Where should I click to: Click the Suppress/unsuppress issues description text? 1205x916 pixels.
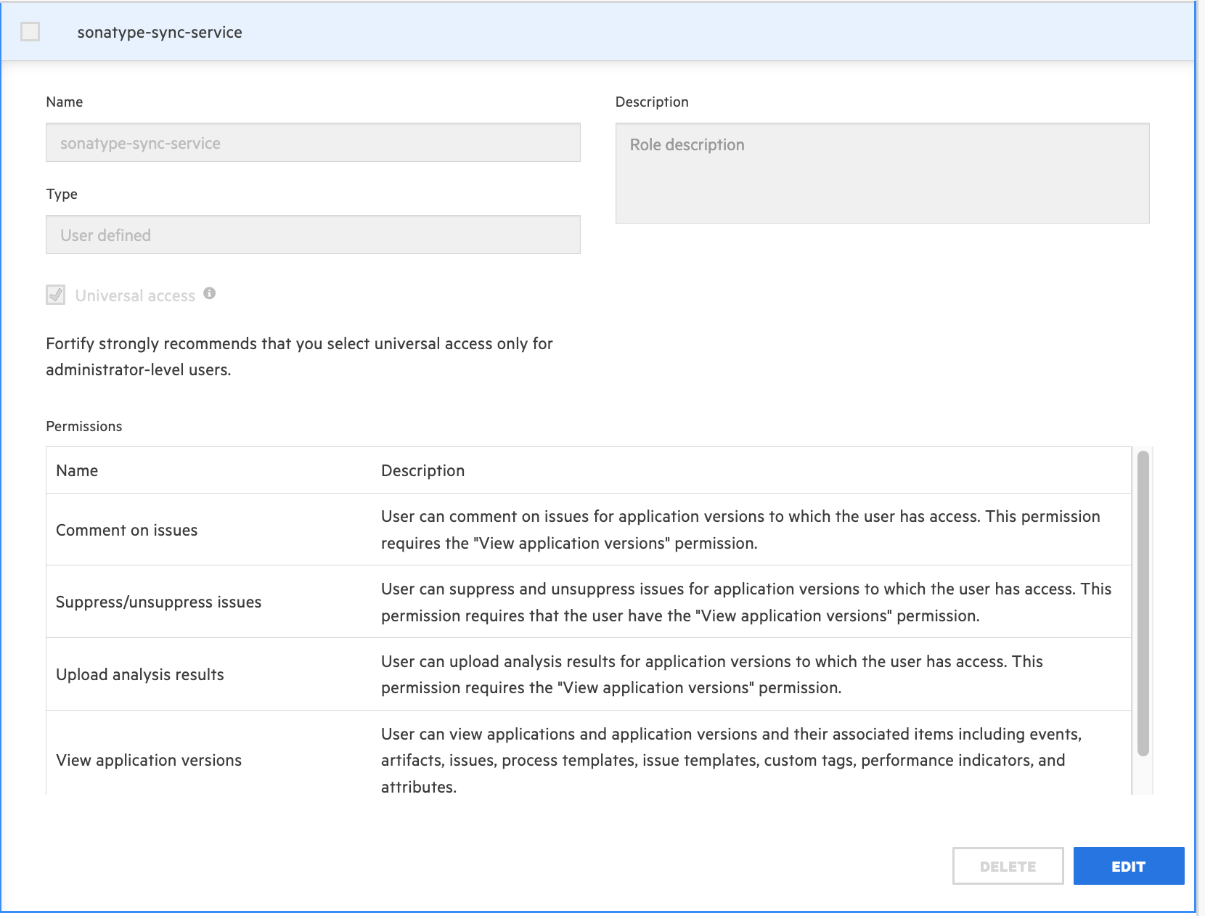click(746, 602)
